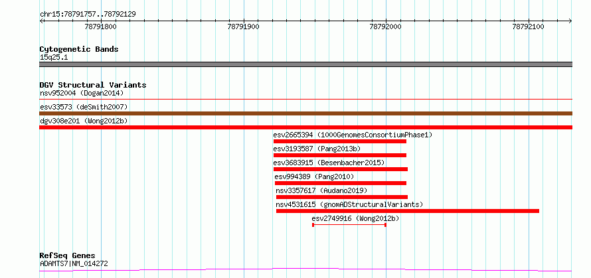
Task: Click ruler position 78792100
Action: point(529,27)
